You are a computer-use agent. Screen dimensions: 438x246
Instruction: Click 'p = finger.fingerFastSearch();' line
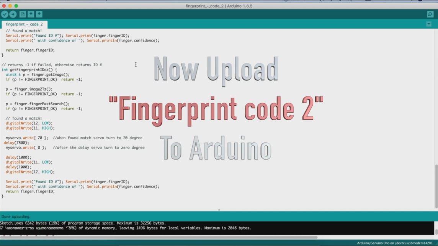coord(38,104)
